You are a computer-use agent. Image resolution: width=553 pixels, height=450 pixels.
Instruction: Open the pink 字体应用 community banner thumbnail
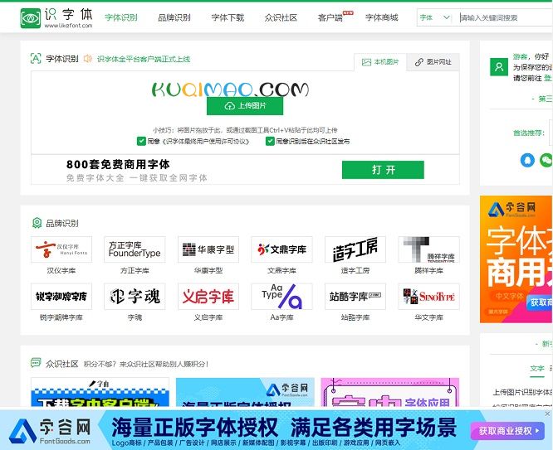click(x=390, y=392)
